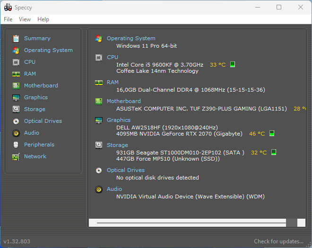Click the Audio speaker icon in summary panel
Screen dimensions: 312x248
pos(99,189)
